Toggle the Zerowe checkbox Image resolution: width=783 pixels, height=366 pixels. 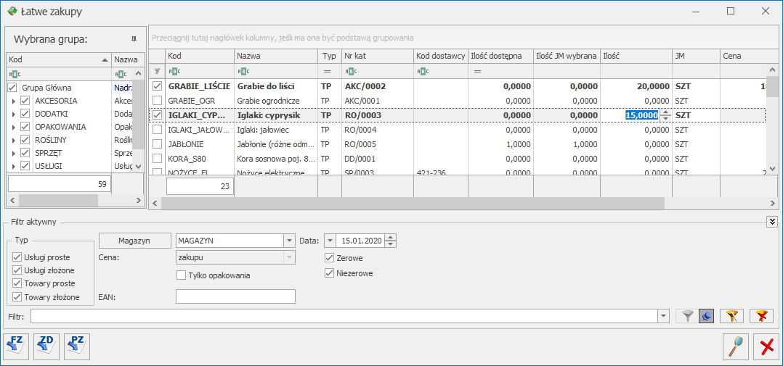pyautogui.click(x=330, y=258)
